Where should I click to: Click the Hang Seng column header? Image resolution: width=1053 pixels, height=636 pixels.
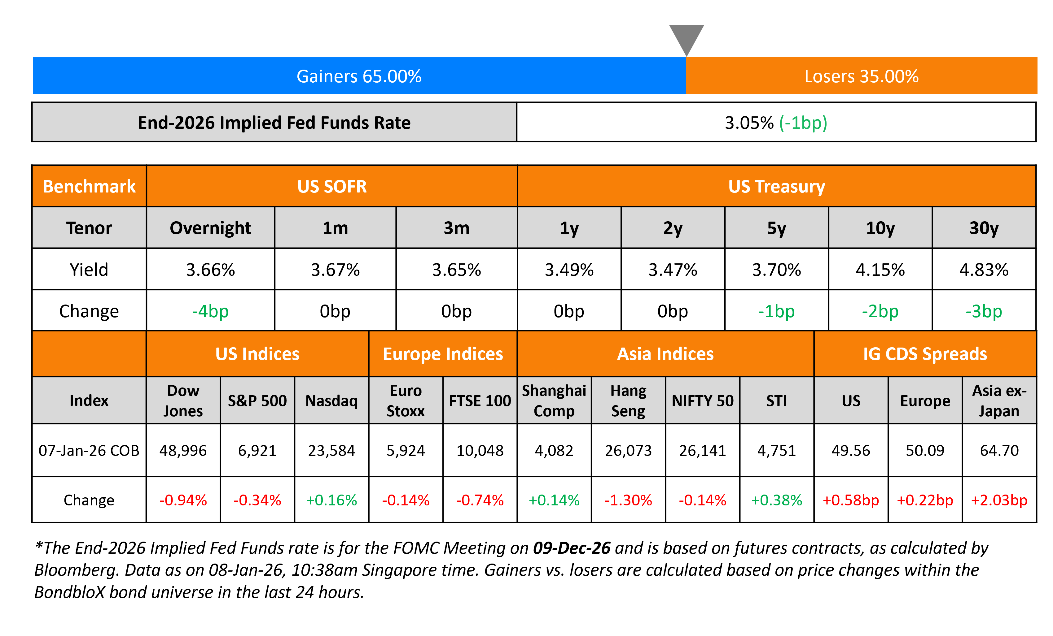coord(628,400)
